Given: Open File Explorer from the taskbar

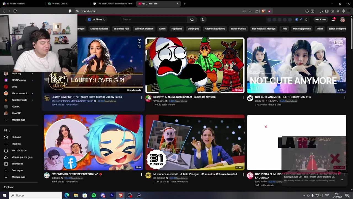Looking at the screenshot, I should coord(76,195).
